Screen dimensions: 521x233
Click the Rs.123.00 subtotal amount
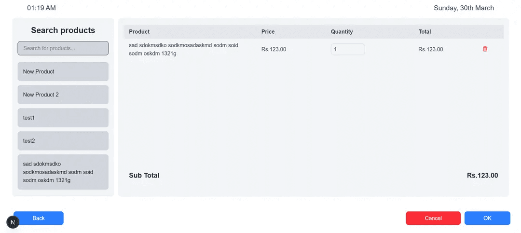482,176
